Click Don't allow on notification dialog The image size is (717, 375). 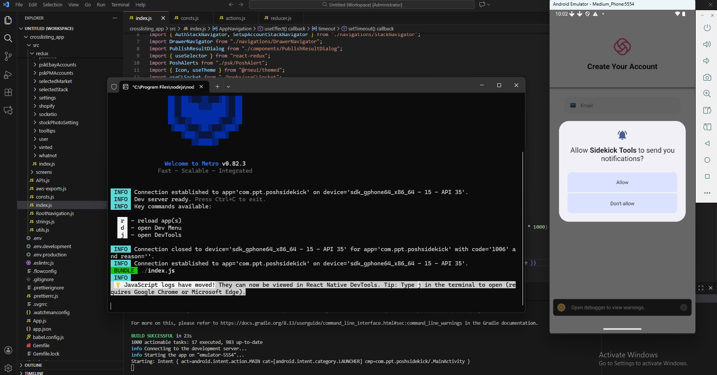tap(622, 203)
